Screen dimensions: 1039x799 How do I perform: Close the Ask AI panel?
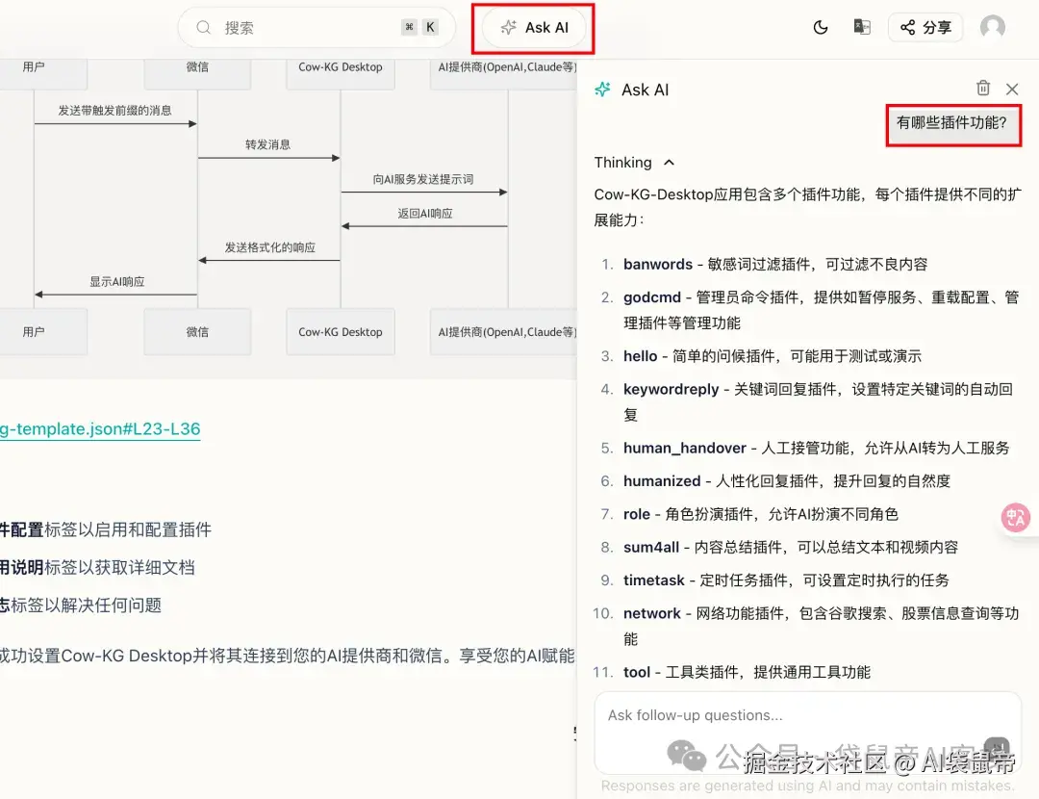1012,89
